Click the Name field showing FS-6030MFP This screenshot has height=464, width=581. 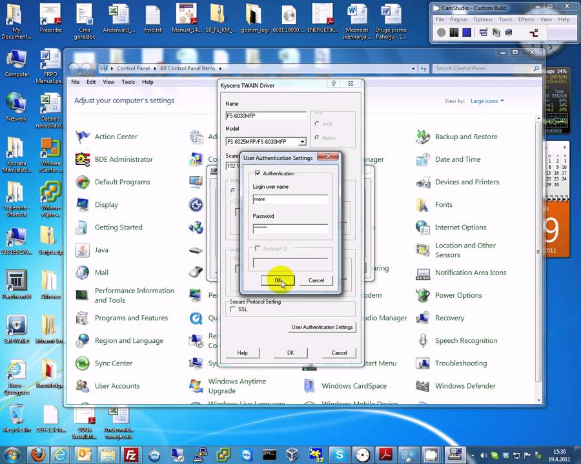(266, 116)
